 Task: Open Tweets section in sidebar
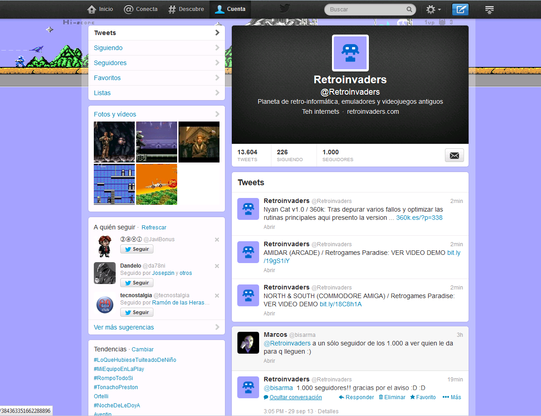coord(157,33)
